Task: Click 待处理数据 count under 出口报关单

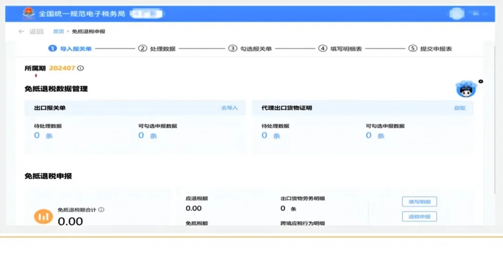Action: pos(43,136)
